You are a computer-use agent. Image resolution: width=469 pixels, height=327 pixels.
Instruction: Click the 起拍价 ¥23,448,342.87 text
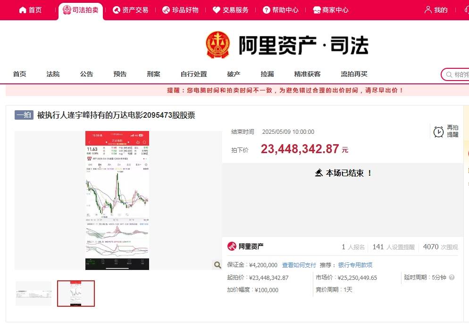[258, 278]
